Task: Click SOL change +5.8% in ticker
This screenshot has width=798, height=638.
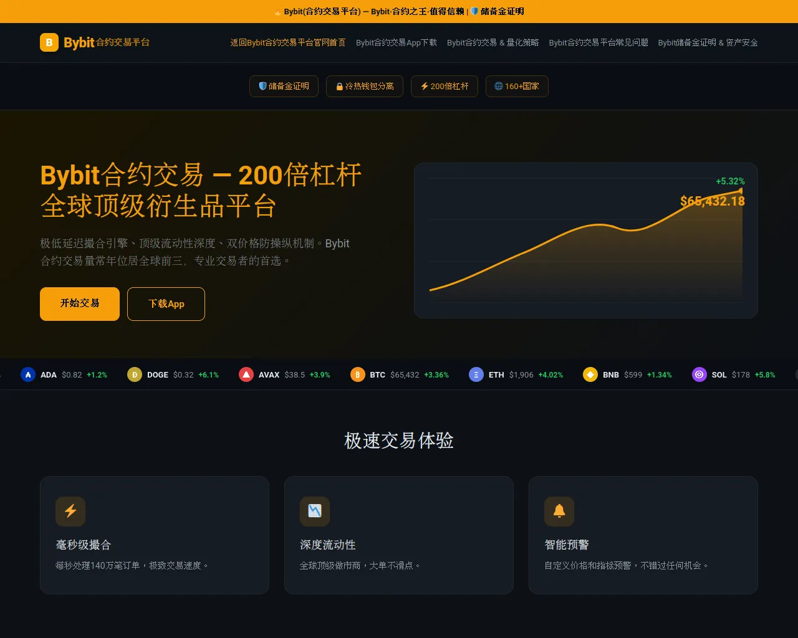Action: [x=765, y=374]
